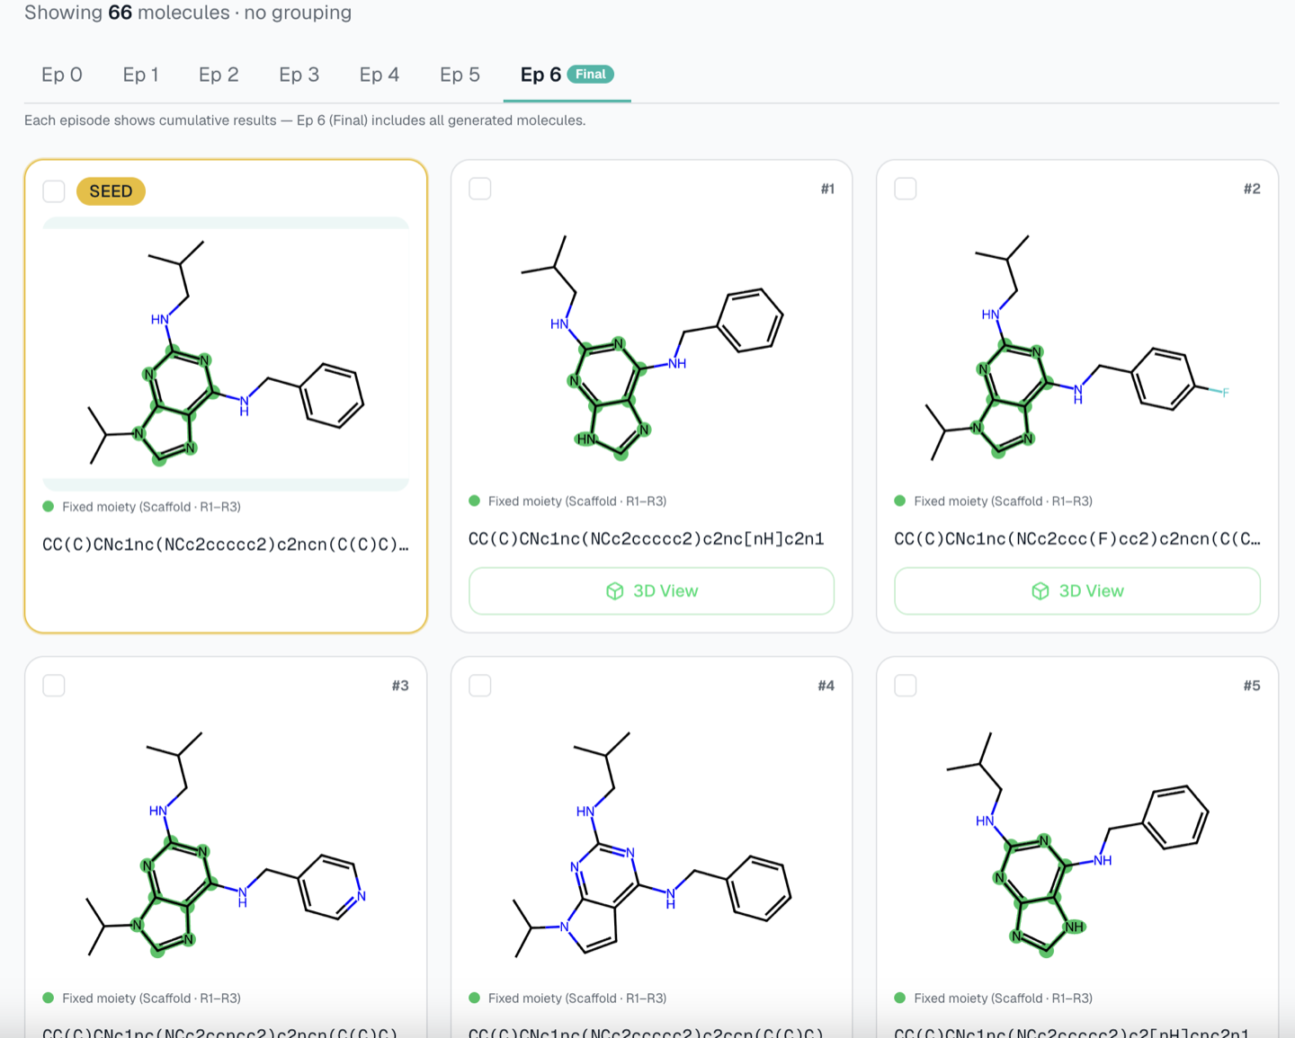Click the green Fixed moiety dot under molecule #4
Screen dimensions: 1295x1038
(x=475, y=998)
